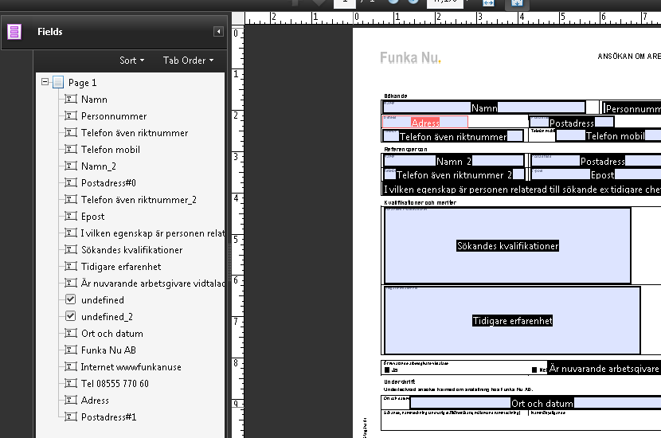
Task: Click the 'I vilken egenskap är personen relaterad' page field
Action: click(x=522, y=189)
